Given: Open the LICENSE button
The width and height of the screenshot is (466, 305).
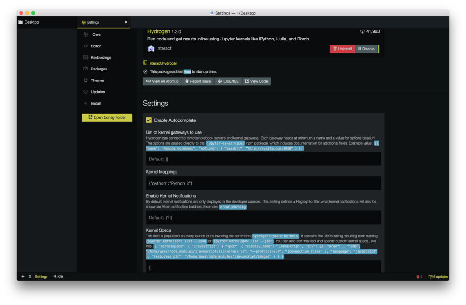Looking at the screenshot, I should tap(228, 81).
